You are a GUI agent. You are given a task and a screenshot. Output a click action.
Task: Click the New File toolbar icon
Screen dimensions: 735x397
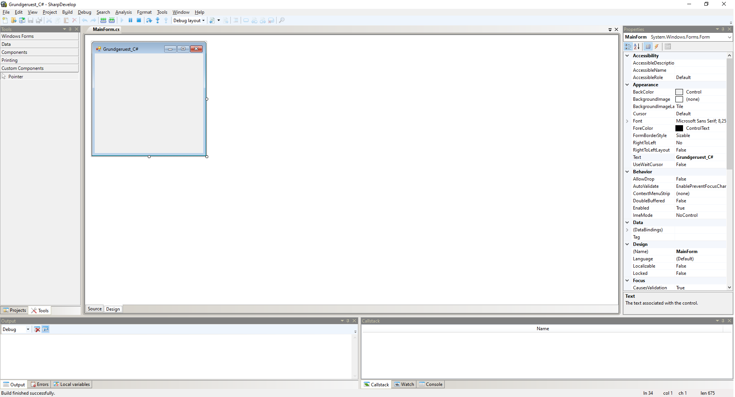[5, 20]
